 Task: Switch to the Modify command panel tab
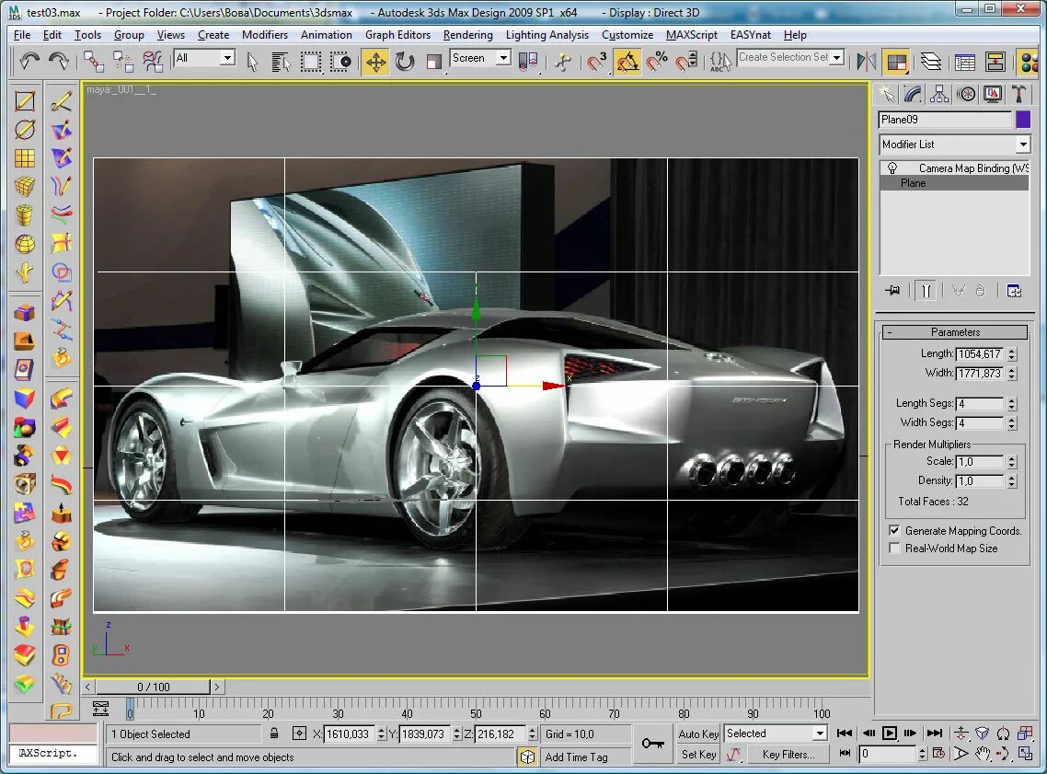pyautogui.click(x=913, y=94)
